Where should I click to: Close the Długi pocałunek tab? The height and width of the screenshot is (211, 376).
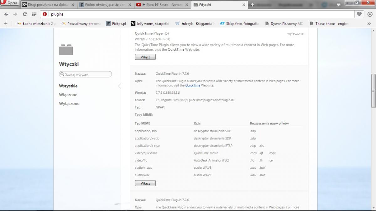(x=73, y=5)
